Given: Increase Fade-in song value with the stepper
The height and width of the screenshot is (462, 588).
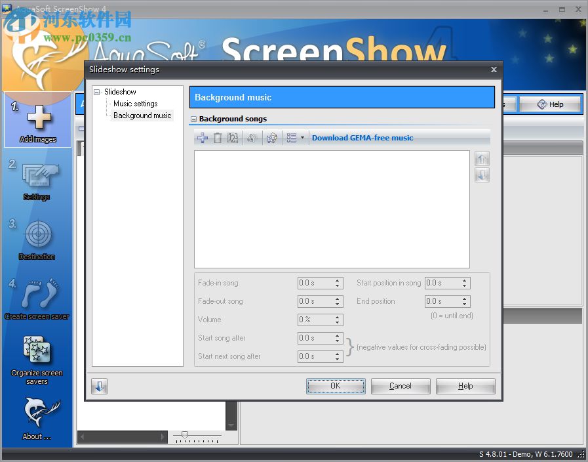Looking at the screenshot, I should point(338,280).
